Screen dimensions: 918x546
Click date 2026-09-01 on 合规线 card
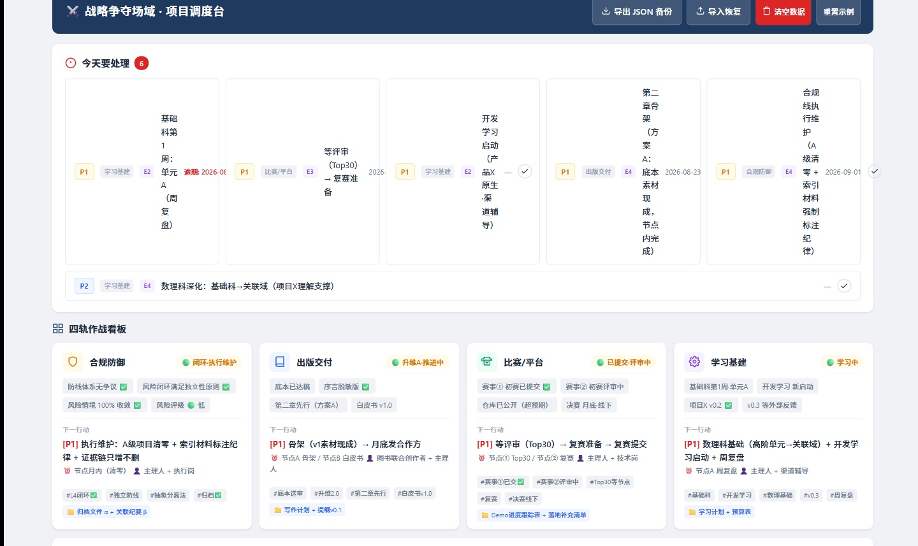coord(843,172)
